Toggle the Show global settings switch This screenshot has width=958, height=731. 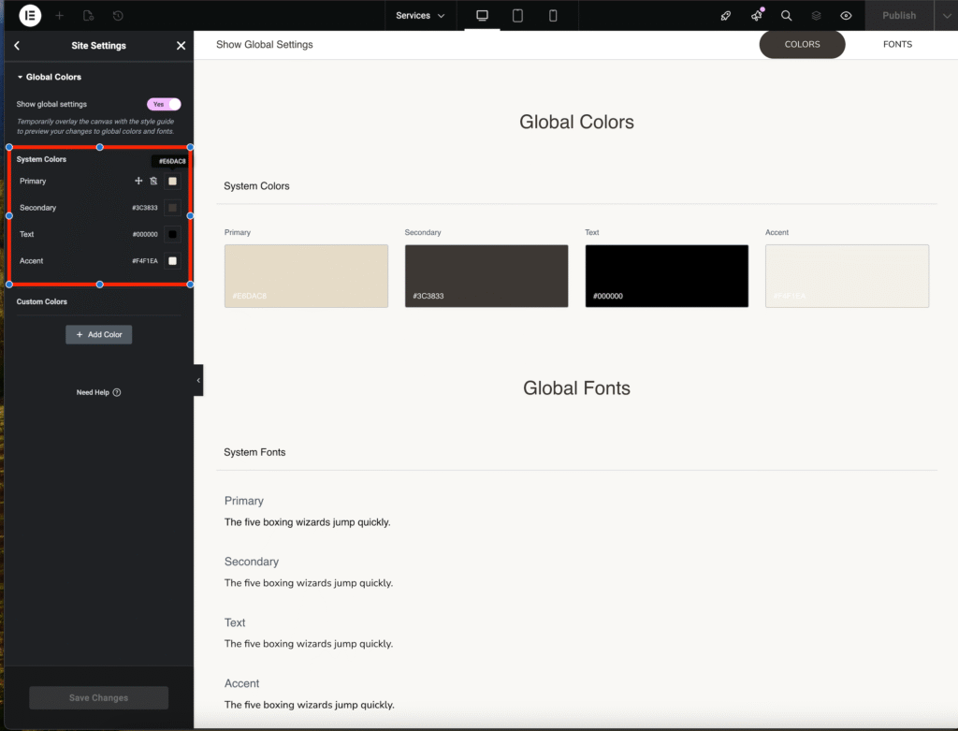[164, 105]
